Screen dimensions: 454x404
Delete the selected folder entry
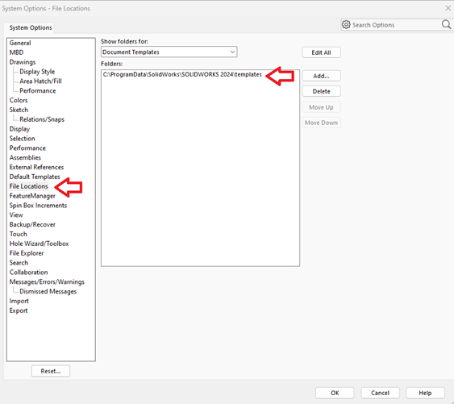[321, 91]
